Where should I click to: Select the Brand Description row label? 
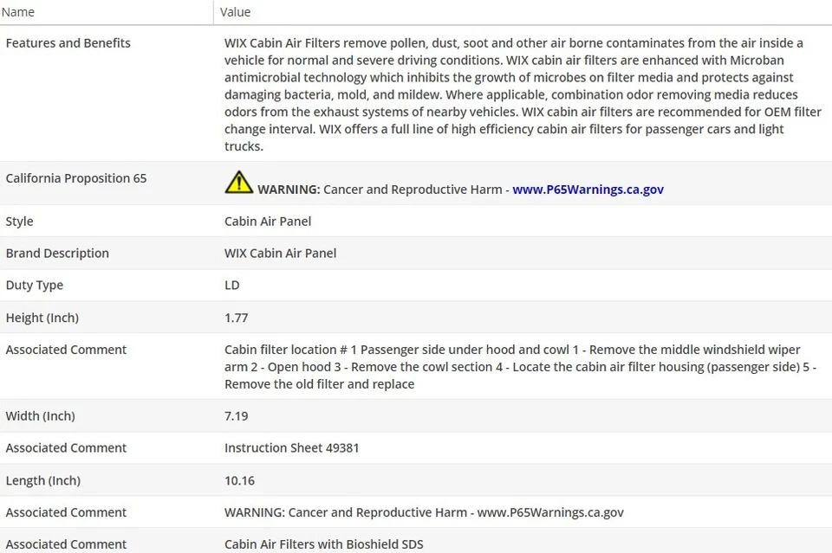(57, 254)
